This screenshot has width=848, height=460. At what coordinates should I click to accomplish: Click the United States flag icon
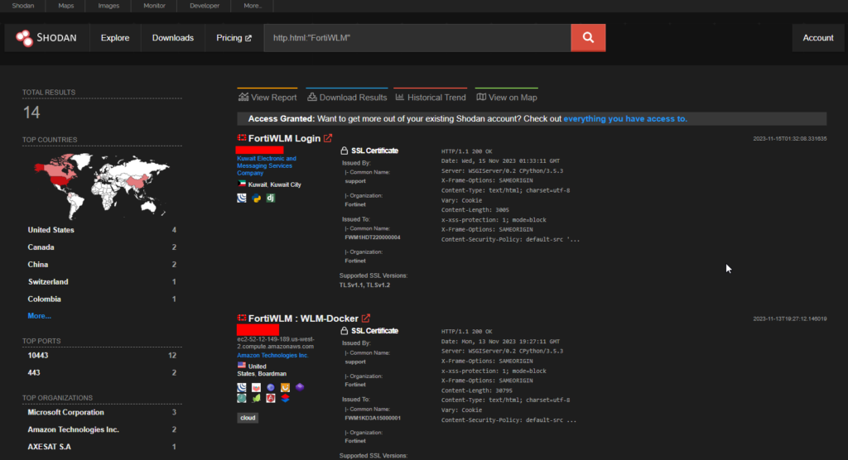(x=242, y=366)
